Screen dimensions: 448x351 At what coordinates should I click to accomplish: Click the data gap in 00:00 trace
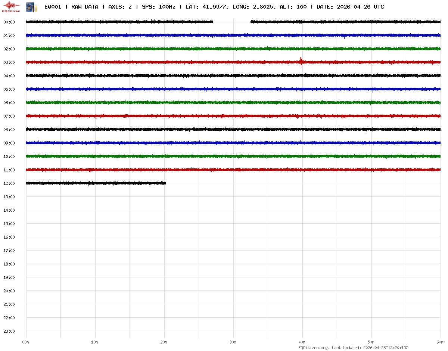point(231,22)
